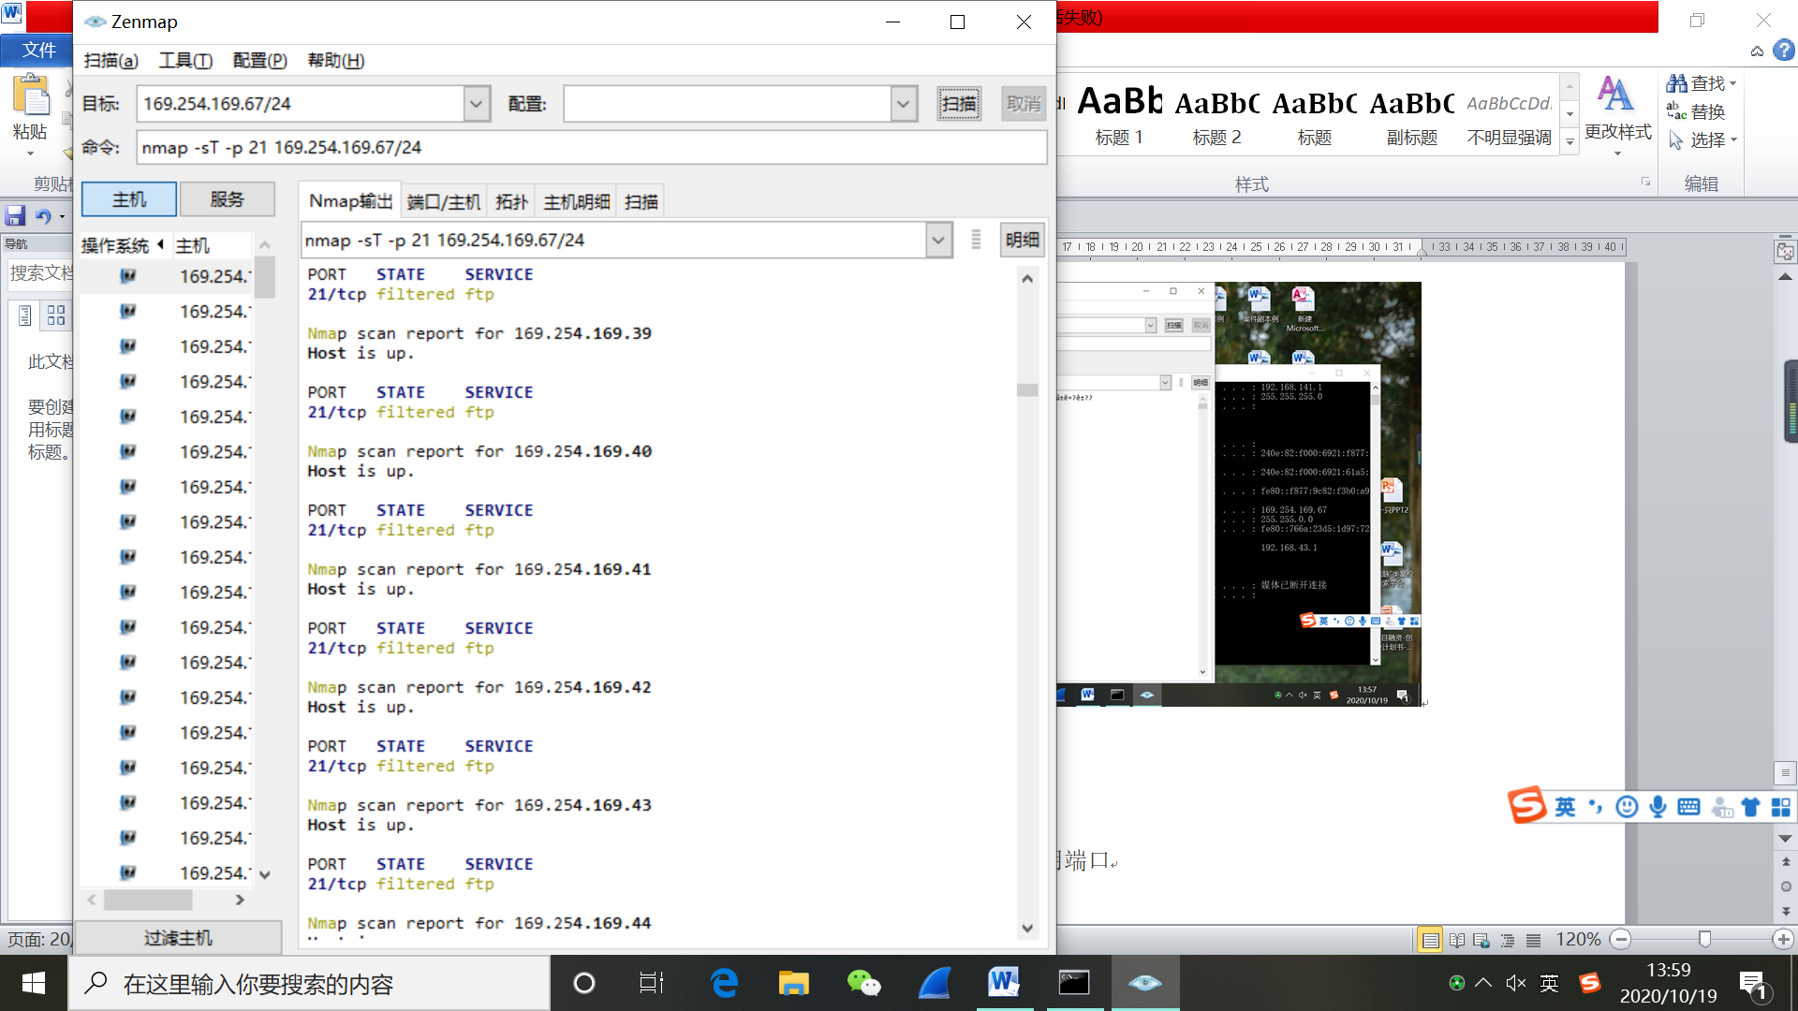This screenshot has height=1011, width=1798.
Task: Click the undo arrow icon
Action: [43, 216]
